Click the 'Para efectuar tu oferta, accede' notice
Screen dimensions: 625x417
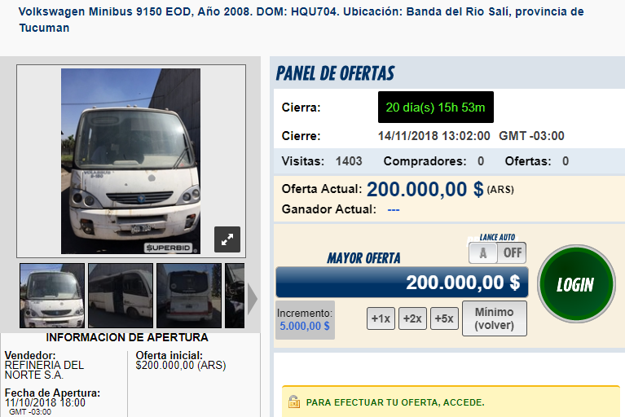tap(451, 402)
